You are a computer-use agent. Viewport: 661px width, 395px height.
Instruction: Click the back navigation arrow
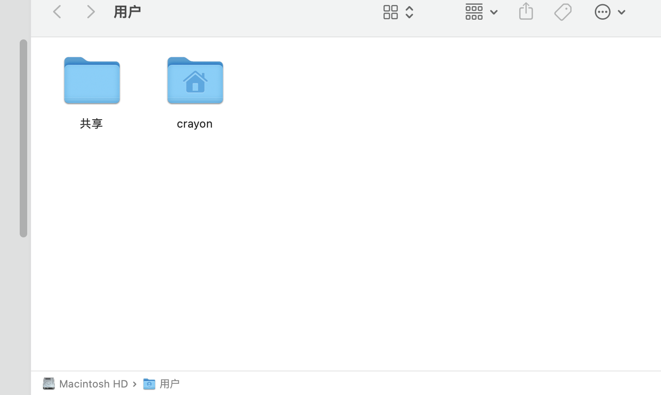pos(57,11)
